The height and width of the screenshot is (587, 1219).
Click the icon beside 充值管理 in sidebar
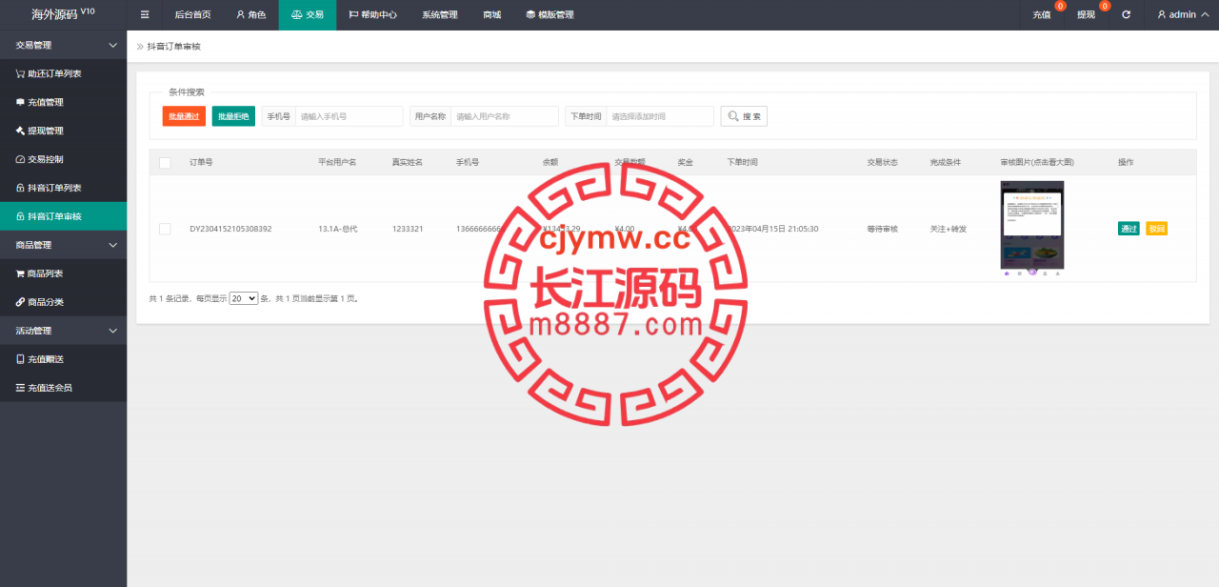tap(20, 102)
